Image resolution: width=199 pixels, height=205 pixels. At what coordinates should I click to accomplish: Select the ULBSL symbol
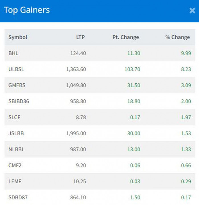(x=17, y=69)
